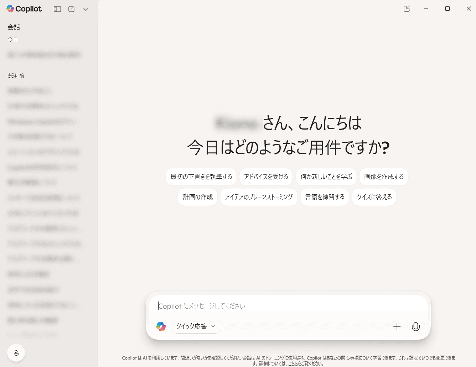Viewport: 476px width, 367px height.
Task: Select 画像を作成する suggestion
Action: (384, 177)
